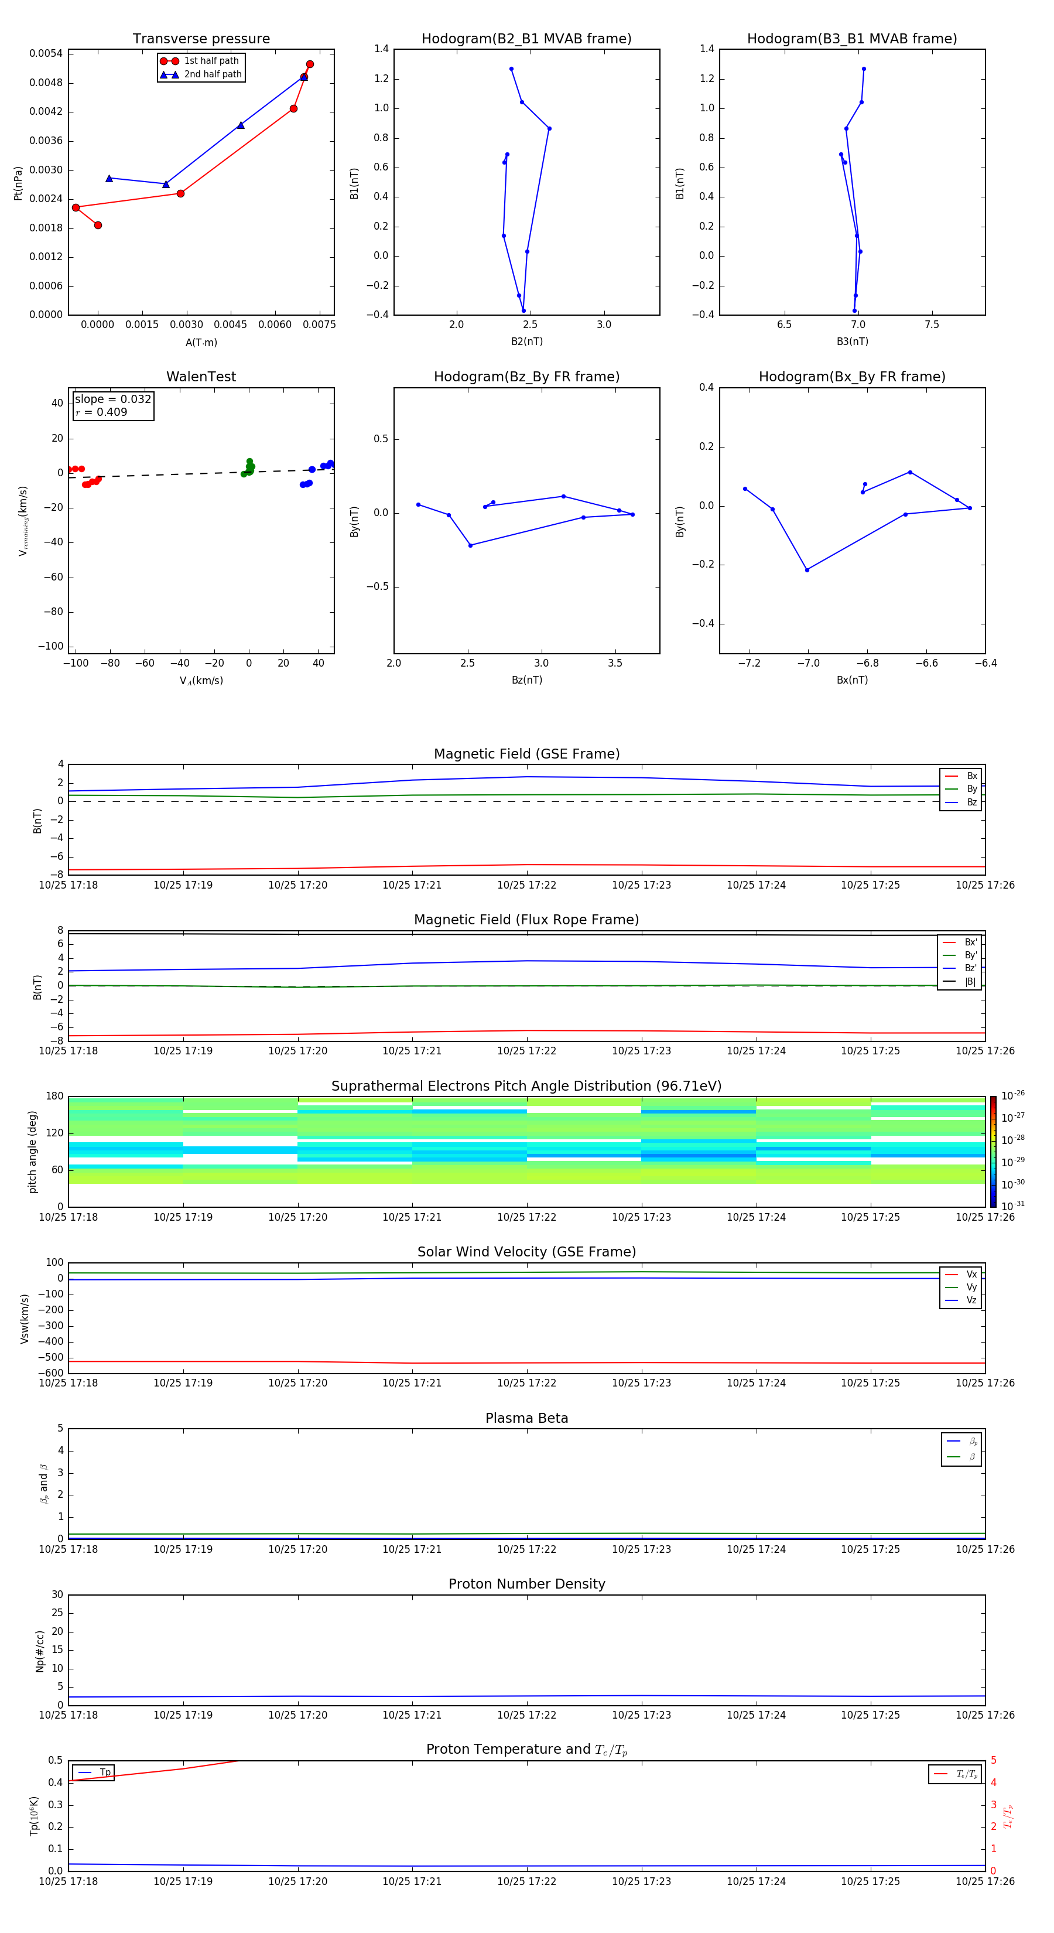Click 'Vy' in the Solar Wind Velocity legend
This screenshot has height=1933, width=1054.
[961, 1287]
